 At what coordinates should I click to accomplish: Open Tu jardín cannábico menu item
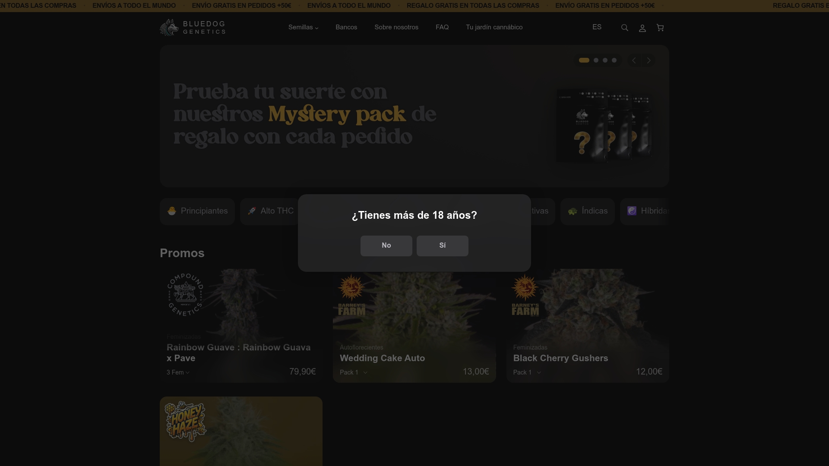(x=494, y=28)
